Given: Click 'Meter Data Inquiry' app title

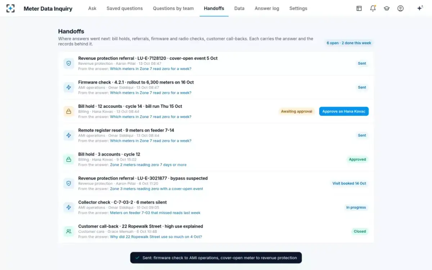Looking at the screenshot, I should coord(48,9).
